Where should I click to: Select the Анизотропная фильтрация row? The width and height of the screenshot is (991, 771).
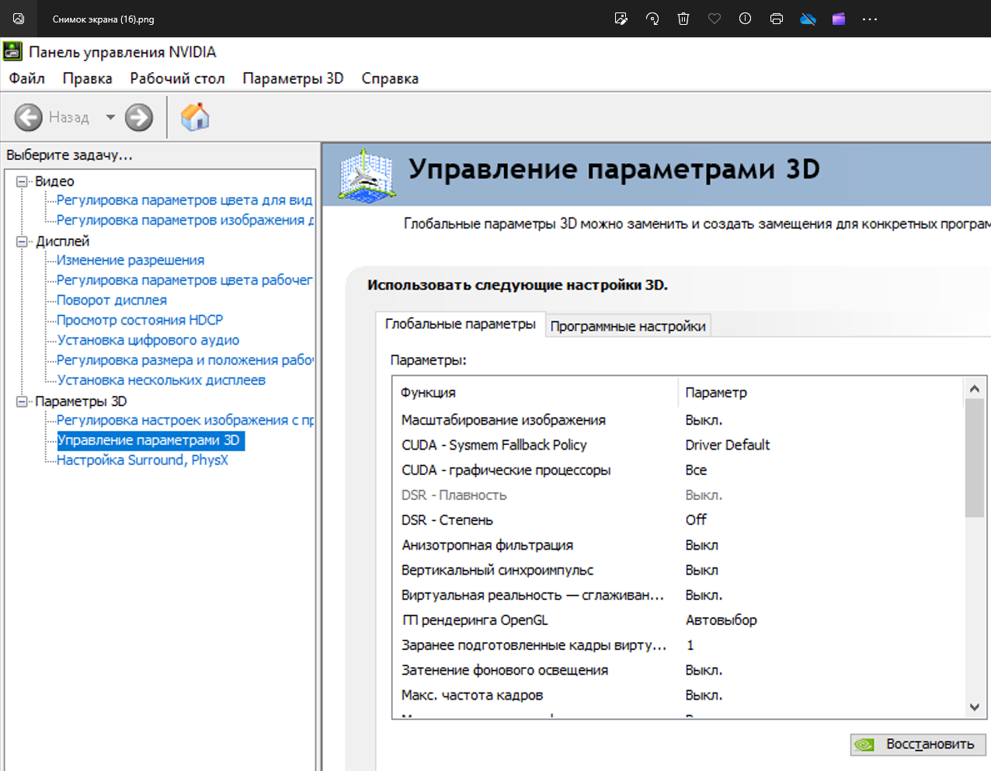tap(679, 545)
